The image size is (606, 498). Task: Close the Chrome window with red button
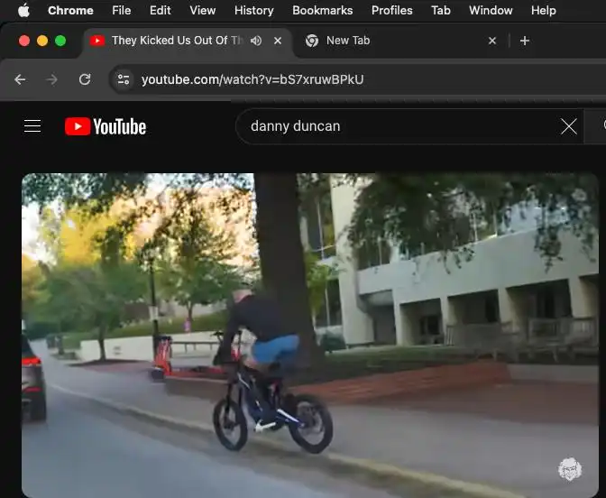(24, 41)
